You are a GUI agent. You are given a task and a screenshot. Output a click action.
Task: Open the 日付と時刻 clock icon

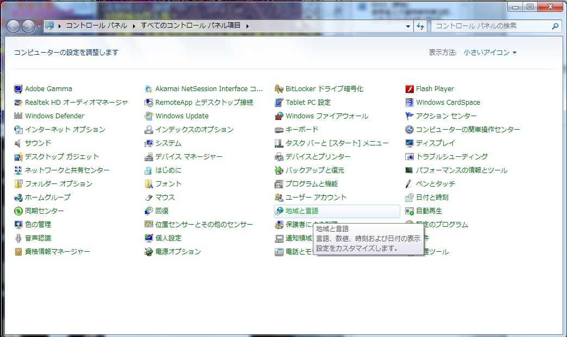(x=409, y=198)
